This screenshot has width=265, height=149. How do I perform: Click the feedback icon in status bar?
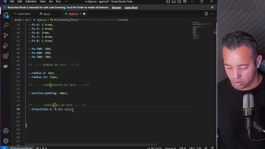click(206, 148)
